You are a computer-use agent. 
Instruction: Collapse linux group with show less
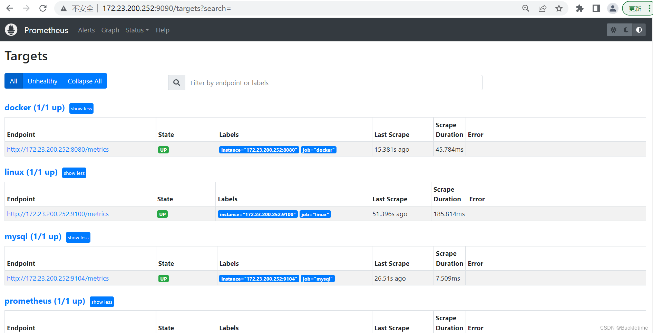tap(74, 173)
